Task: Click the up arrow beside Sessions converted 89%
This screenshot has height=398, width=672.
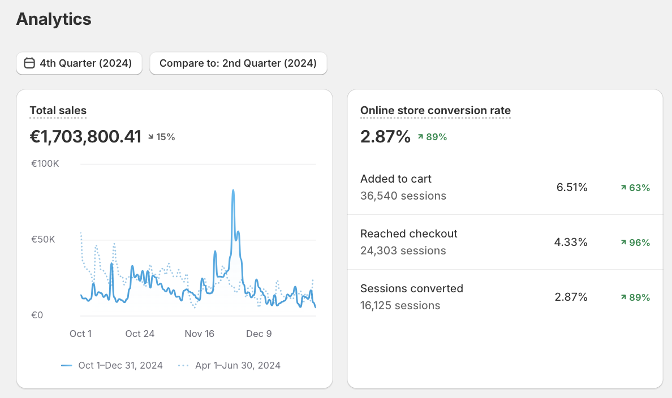Action: click(x=623, y=297)
